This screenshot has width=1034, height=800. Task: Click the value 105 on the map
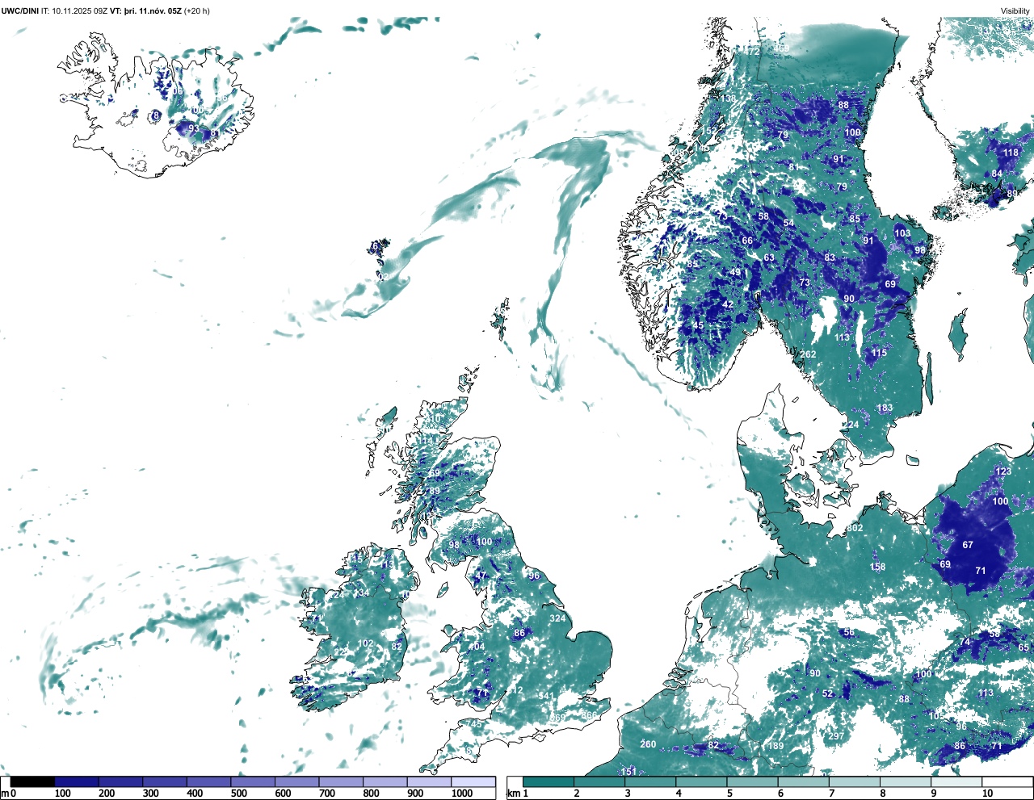point(935,716)
